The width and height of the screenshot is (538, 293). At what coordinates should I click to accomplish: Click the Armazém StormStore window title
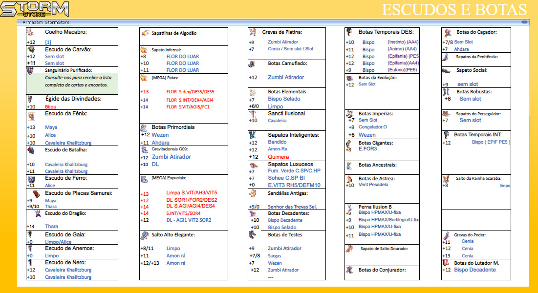45,22
